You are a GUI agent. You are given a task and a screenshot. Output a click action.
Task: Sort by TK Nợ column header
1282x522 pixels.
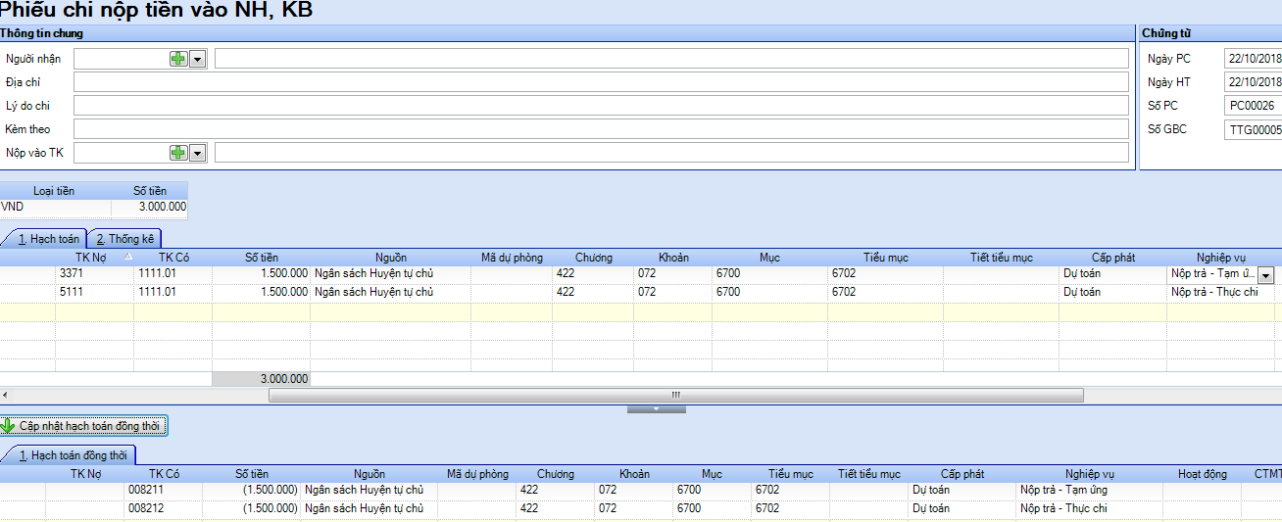coord(95,258)
